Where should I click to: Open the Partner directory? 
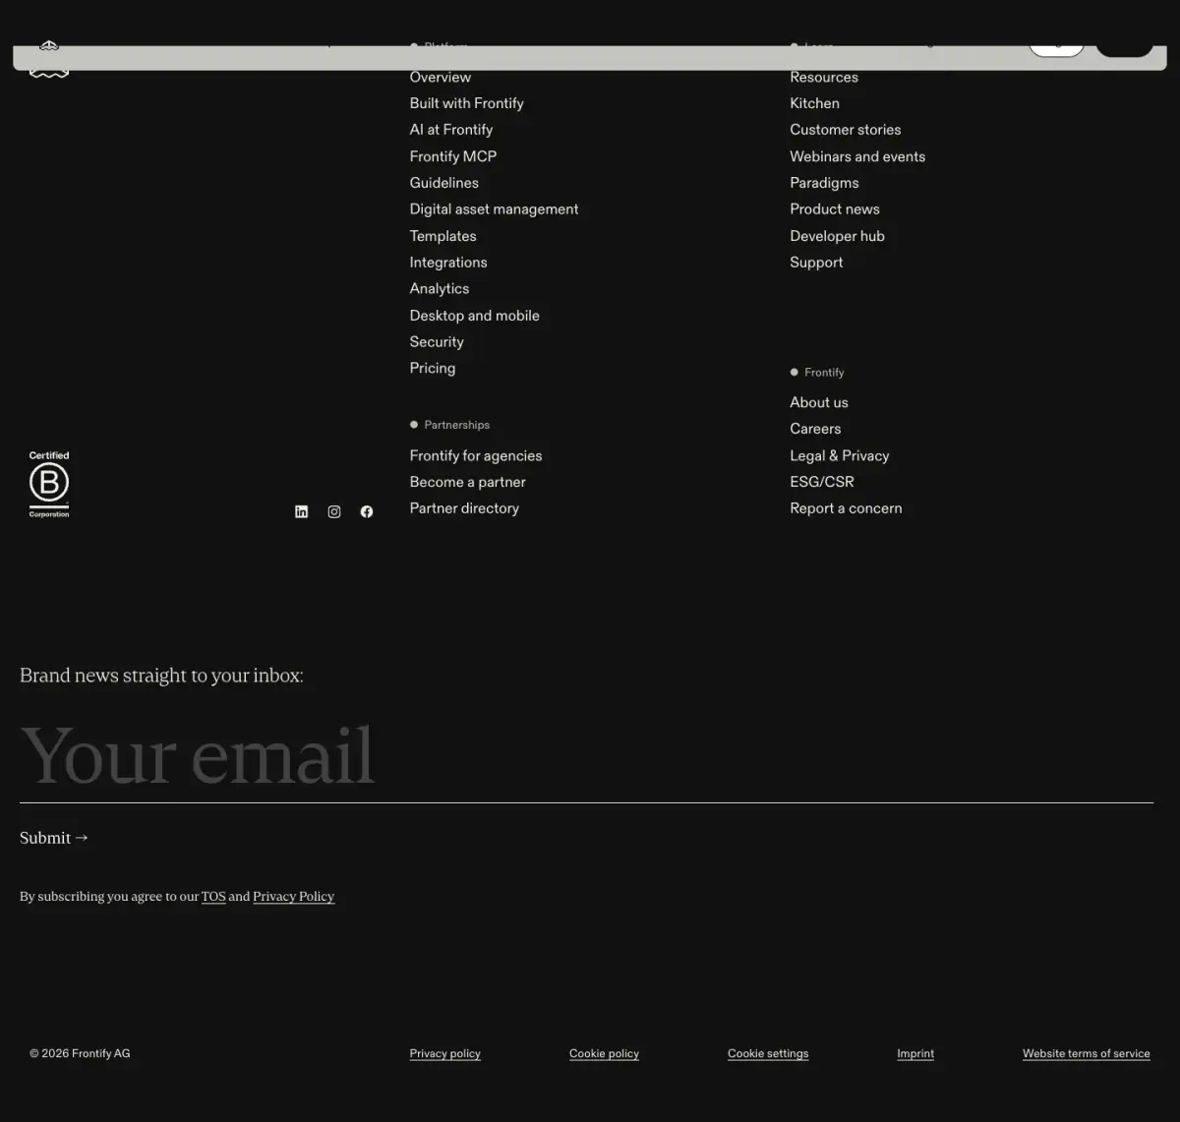pos(464,508)
